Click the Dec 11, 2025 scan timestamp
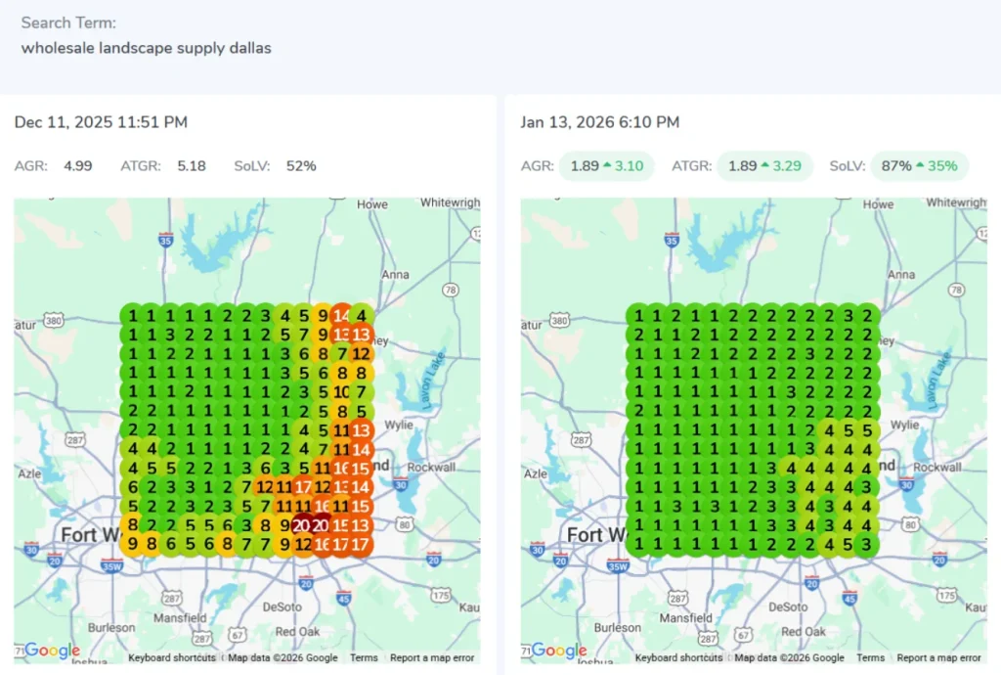The image size is (1001, 675). click(x=101, y=122)
